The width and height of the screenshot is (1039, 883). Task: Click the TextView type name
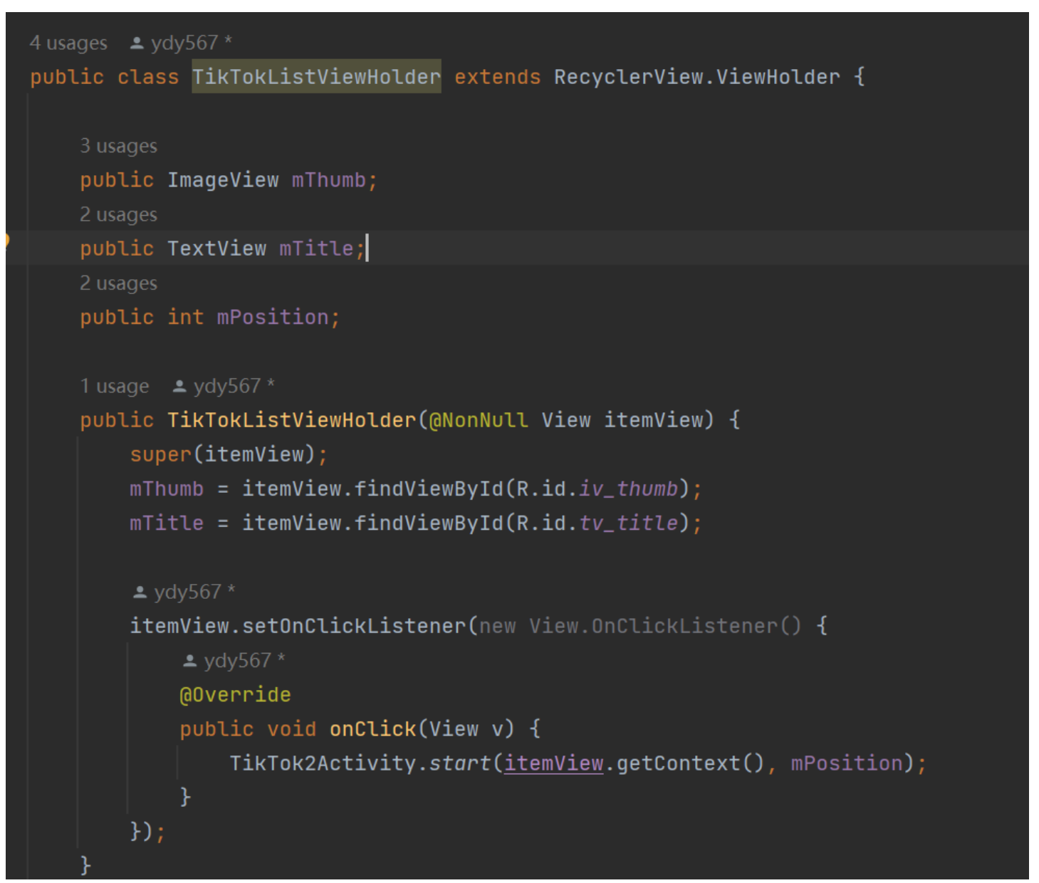[216, 249]
